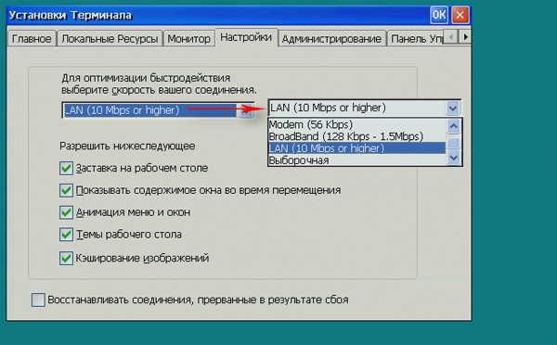Close the Установки Терминала dialog
Screen dimensions: 557x345
(460, 15)
